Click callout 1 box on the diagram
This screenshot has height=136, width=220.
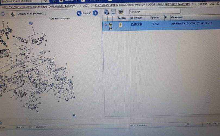[31, 23]
